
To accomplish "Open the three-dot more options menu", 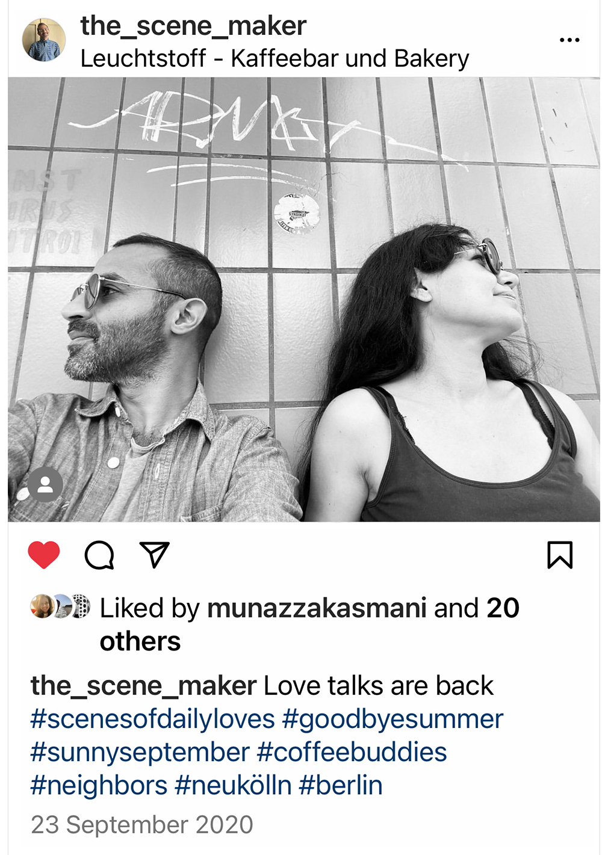I will pos(569,40).
